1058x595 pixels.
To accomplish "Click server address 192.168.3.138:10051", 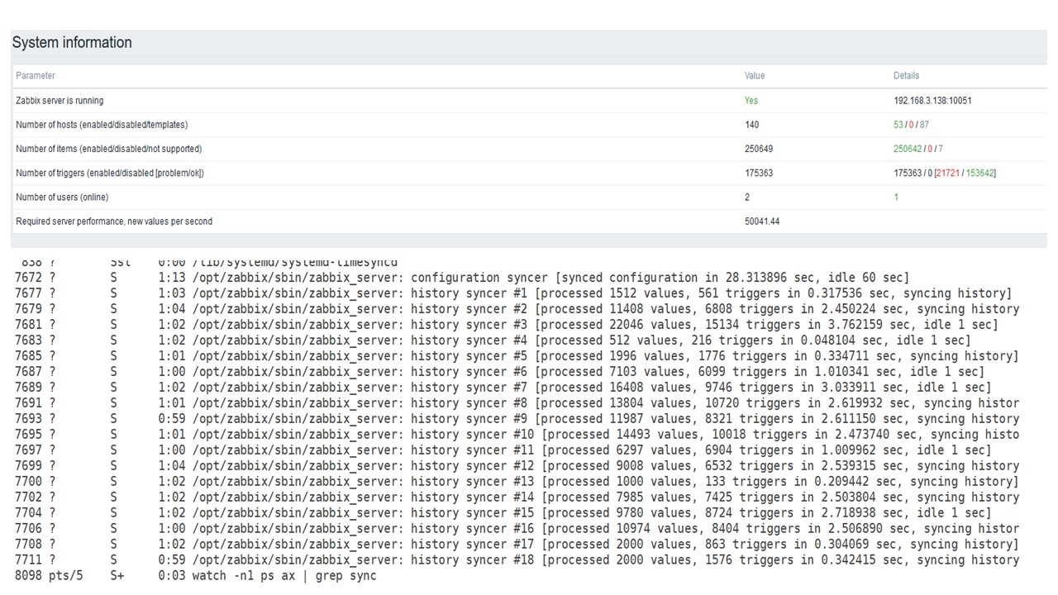I will point(932,101).
